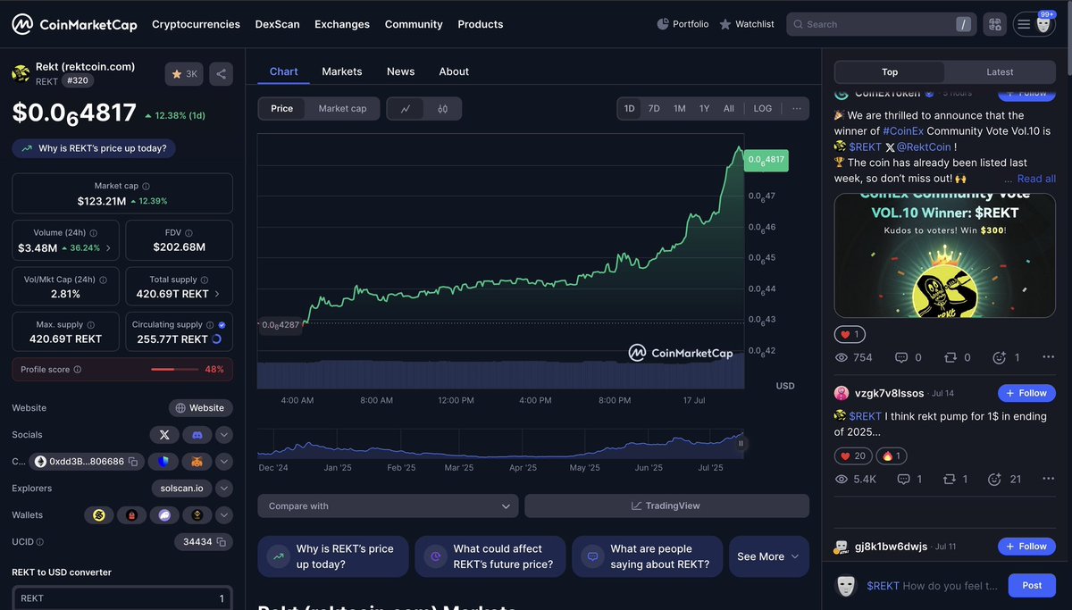Share the REKT coin page

point(222,74)
